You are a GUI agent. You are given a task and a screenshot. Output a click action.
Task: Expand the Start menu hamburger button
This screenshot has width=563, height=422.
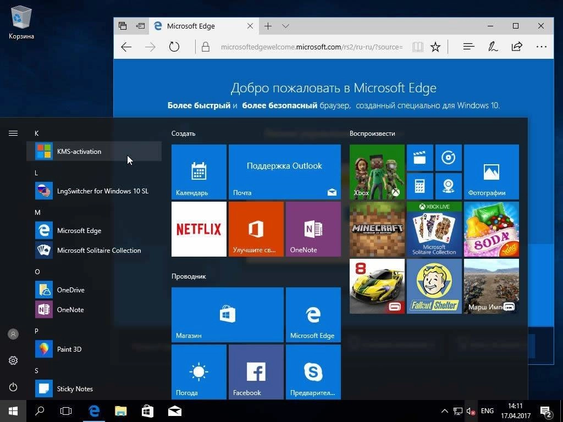tap(13, 134)
